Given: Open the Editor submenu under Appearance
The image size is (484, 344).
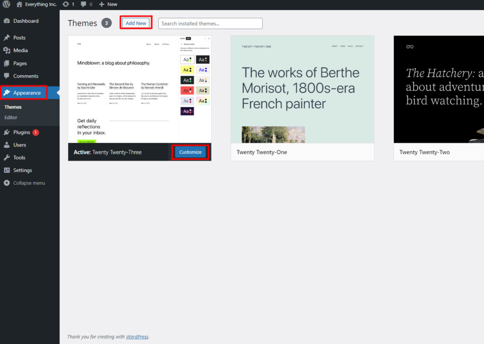Looking at the screenshot, I should 11,117.
